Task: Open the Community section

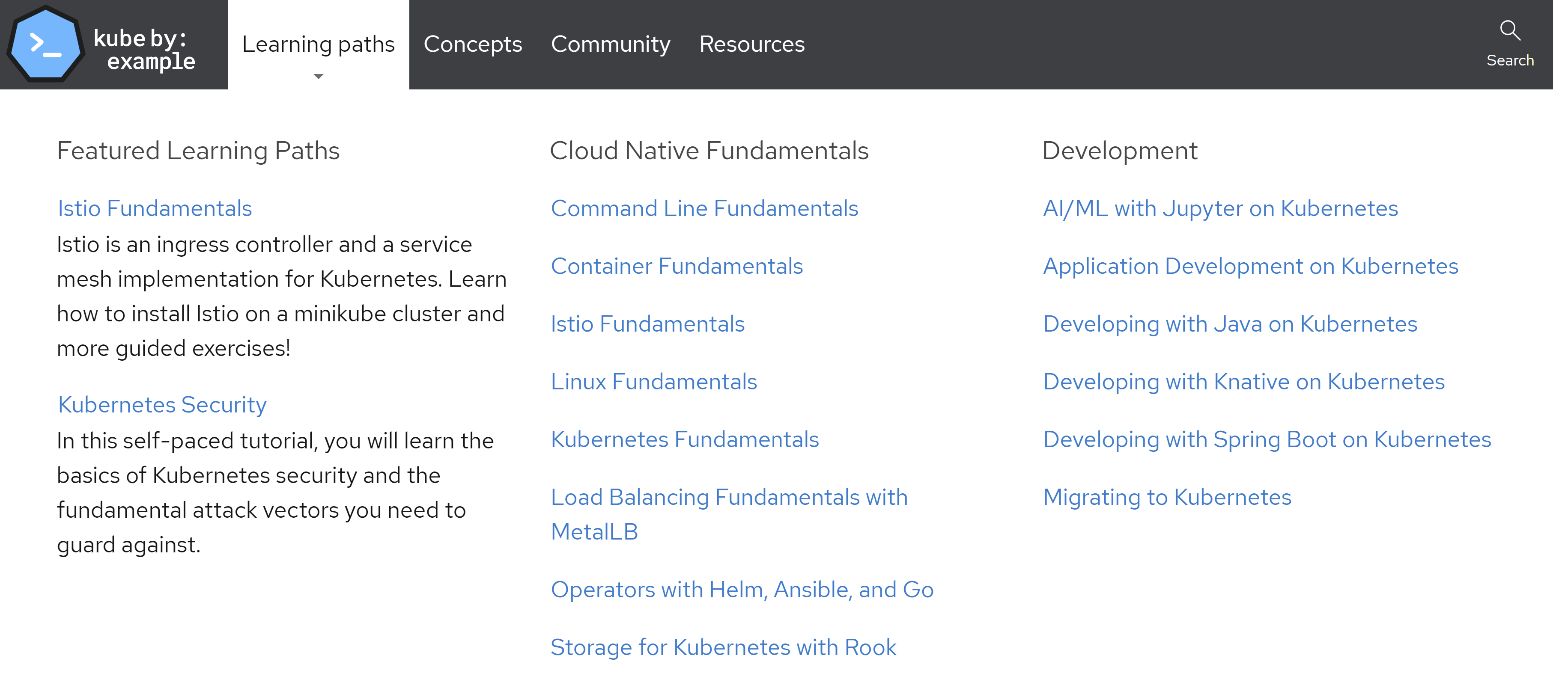Action: coord(611,44)
